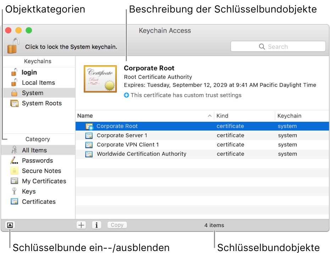Screen dimensions: 330x256
Task: Show the Certificates category
Action: click(38, 202)
